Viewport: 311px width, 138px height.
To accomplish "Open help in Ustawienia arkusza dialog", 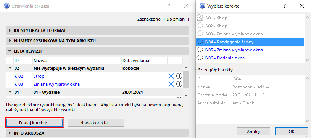I will [x=169, y=6].
